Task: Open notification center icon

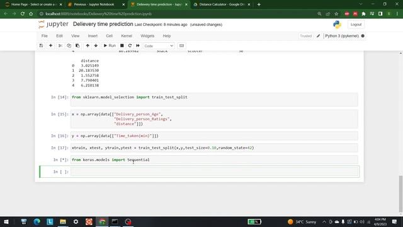Action: [x=395, y=221]
